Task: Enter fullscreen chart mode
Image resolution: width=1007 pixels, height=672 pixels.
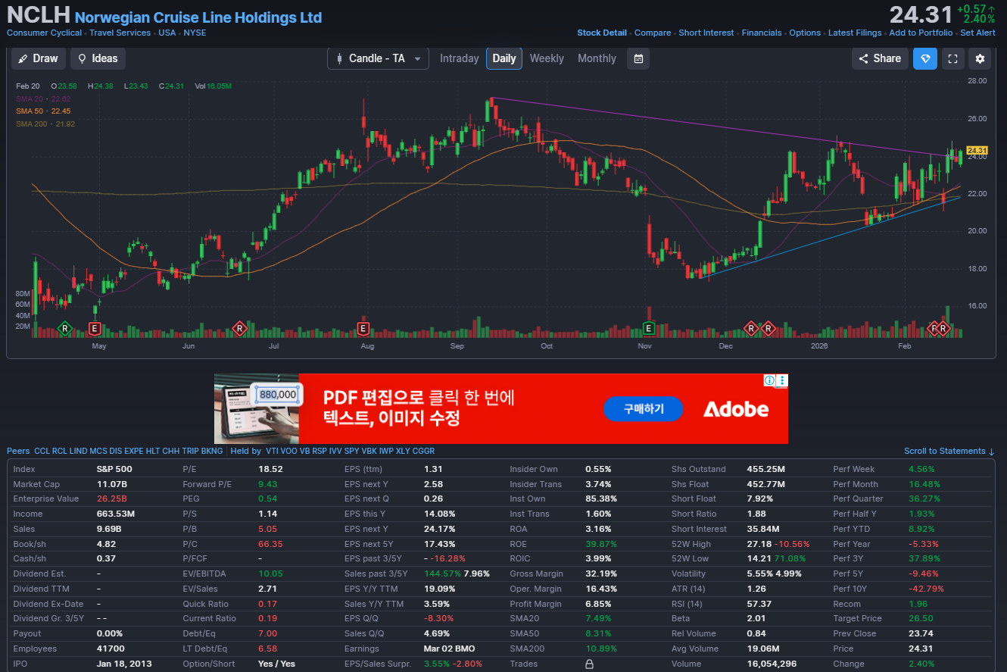Action: (952, 58)
